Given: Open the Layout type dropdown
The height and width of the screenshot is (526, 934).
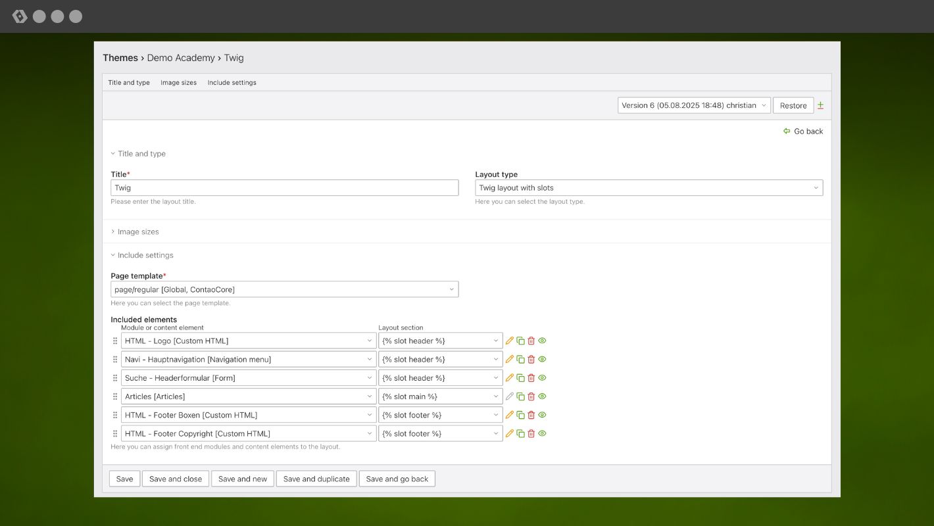Looking at the screenshot, I should [649, 188].
